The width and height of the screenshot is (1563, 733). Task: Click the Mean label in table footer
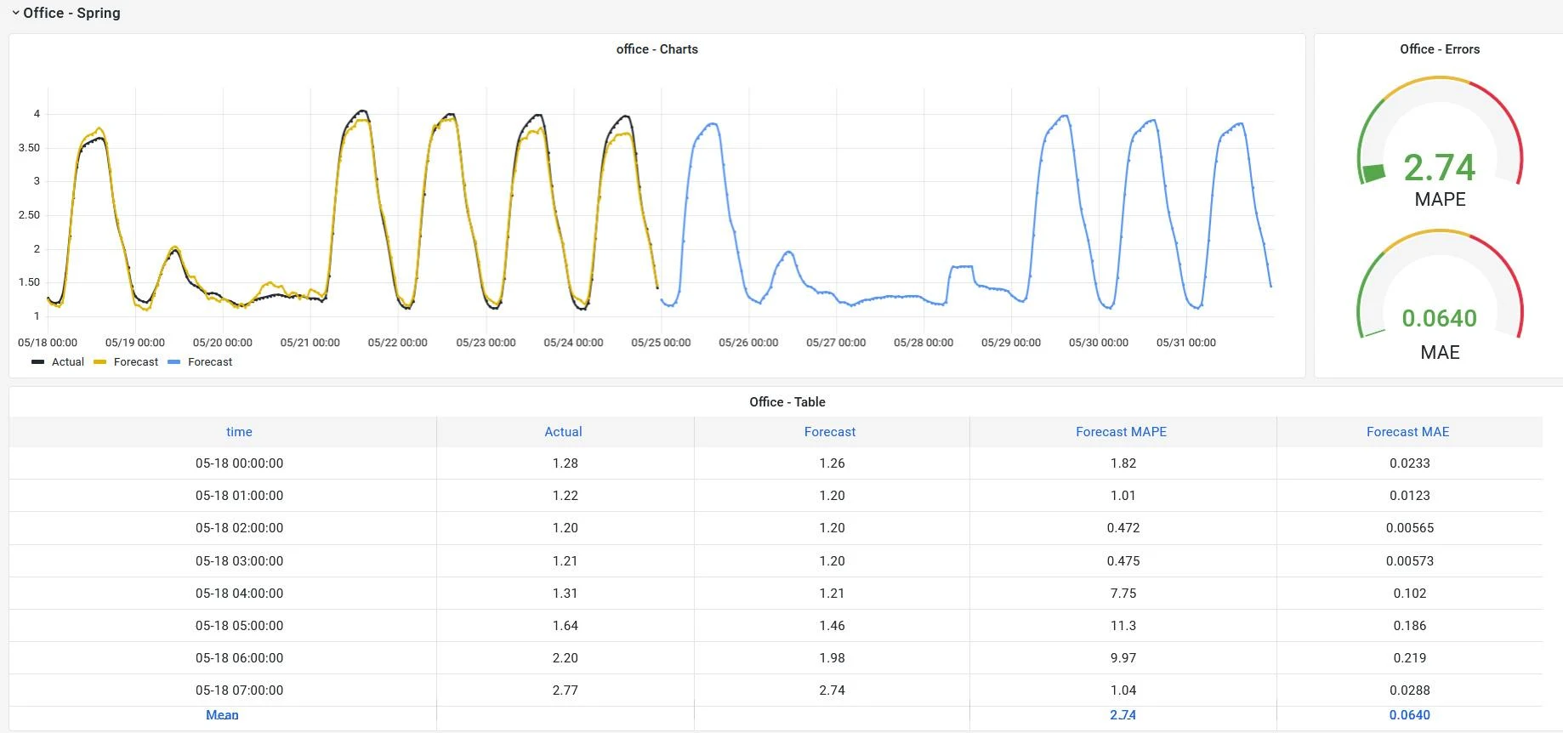[x=222, y=715]
